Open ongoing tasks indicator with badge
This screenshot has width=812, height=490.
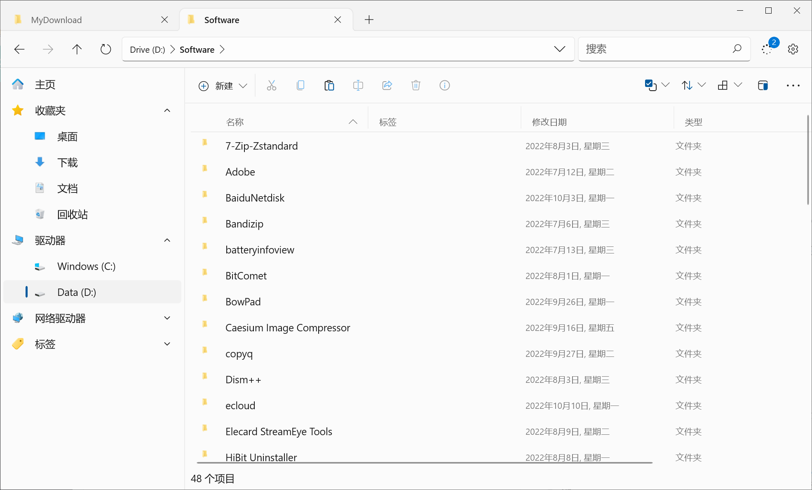point(767,49)
